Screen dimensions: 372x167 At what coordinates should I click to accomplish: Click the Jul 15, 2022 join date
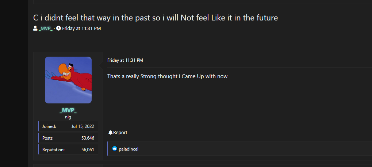click(x=83, y=126)
